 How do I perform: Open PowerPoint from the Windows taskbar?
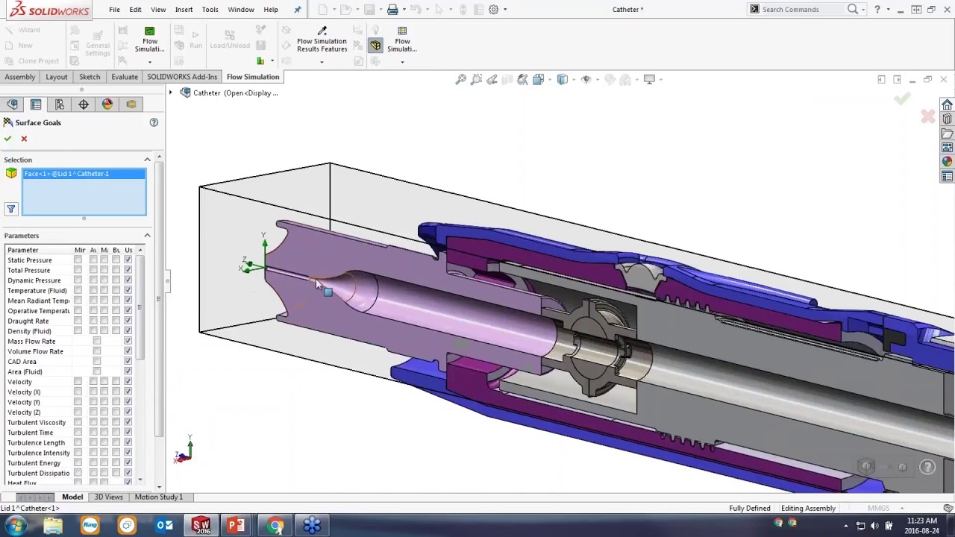[x=236, y=526]
